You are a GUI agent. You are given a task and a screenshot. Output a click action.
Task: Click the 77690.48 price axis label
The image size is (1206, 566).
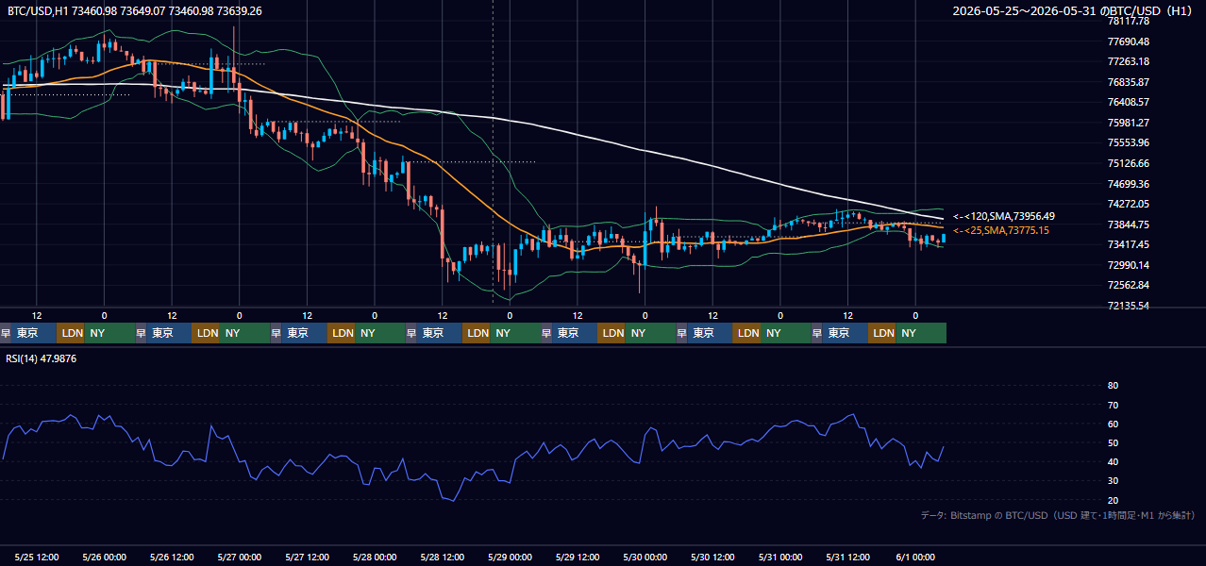pyautogui.click(x=1129, y=42)
